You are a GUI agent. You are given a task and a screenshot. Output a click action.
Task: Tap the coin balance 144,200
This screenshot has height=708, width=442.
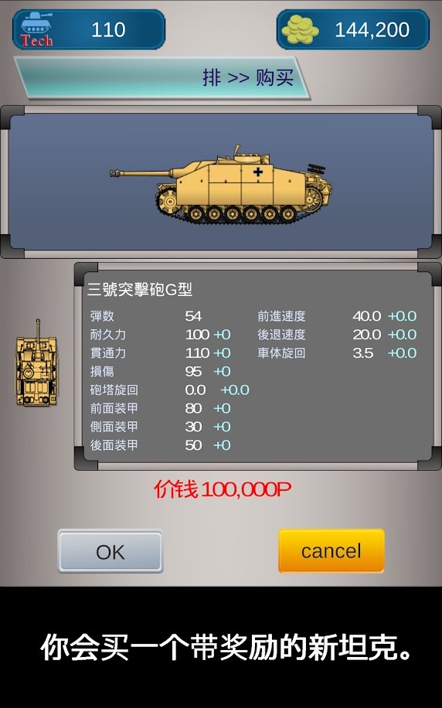click(x=372, y=30)
